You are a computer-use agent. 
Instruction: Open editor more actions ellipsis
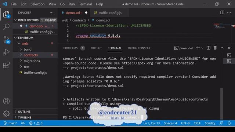point(229,12)
